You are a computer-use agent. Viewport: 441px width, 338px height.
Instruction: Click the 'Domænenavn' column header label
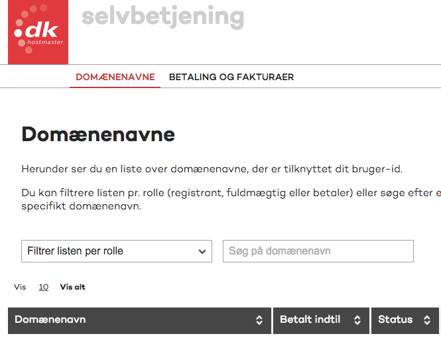click(x=50, y=319)
